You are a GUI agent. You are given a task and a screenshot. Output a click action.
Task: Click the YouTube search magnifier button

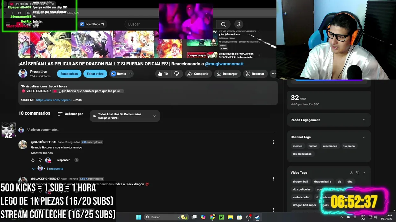coord(223,24)
